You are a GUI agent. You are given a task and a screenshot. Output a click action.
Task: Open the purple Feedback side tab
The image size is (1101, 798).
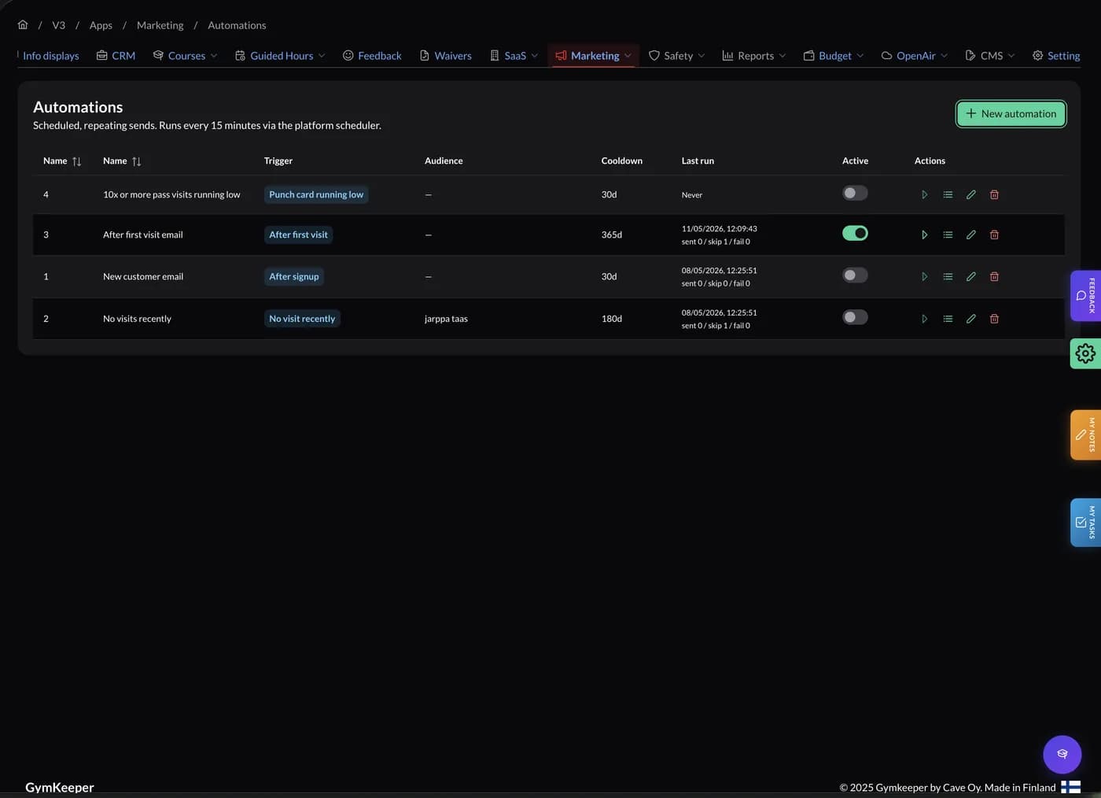click(1086, 296)
